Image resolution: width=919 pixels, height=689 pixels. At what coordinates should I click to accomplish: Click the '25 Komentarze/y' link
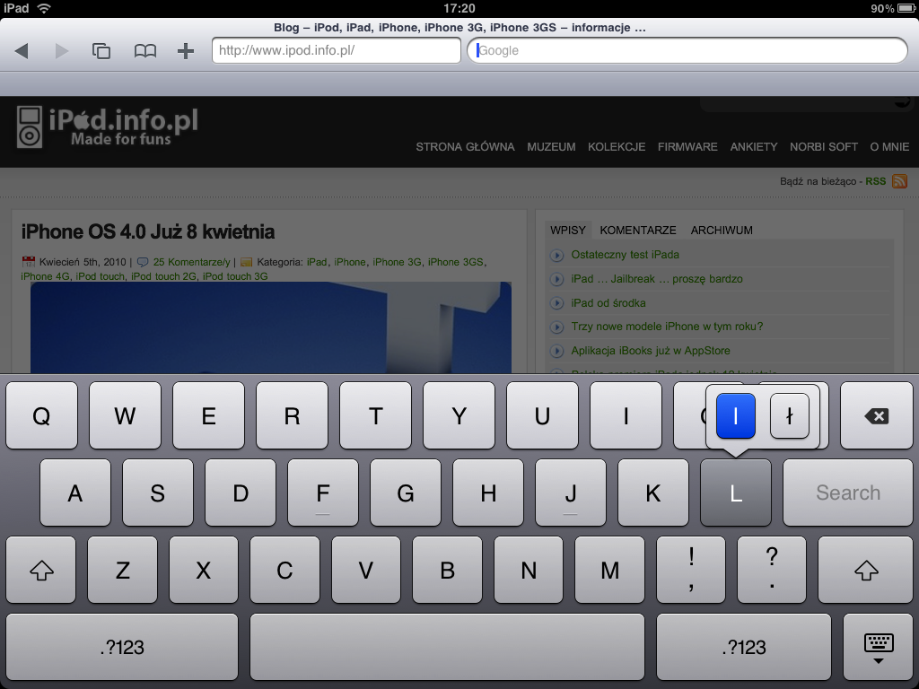point(192,262)
